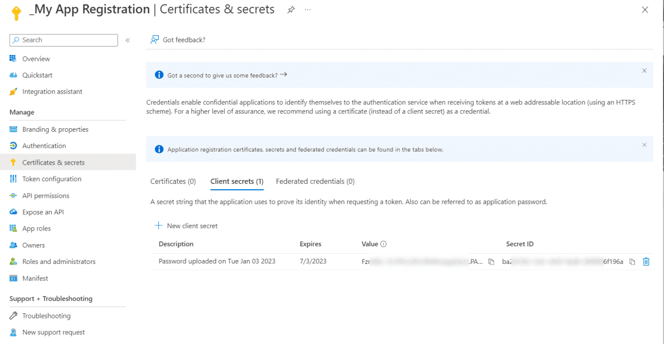
Task: Open the Manifest editor
Action: point(35,278)
